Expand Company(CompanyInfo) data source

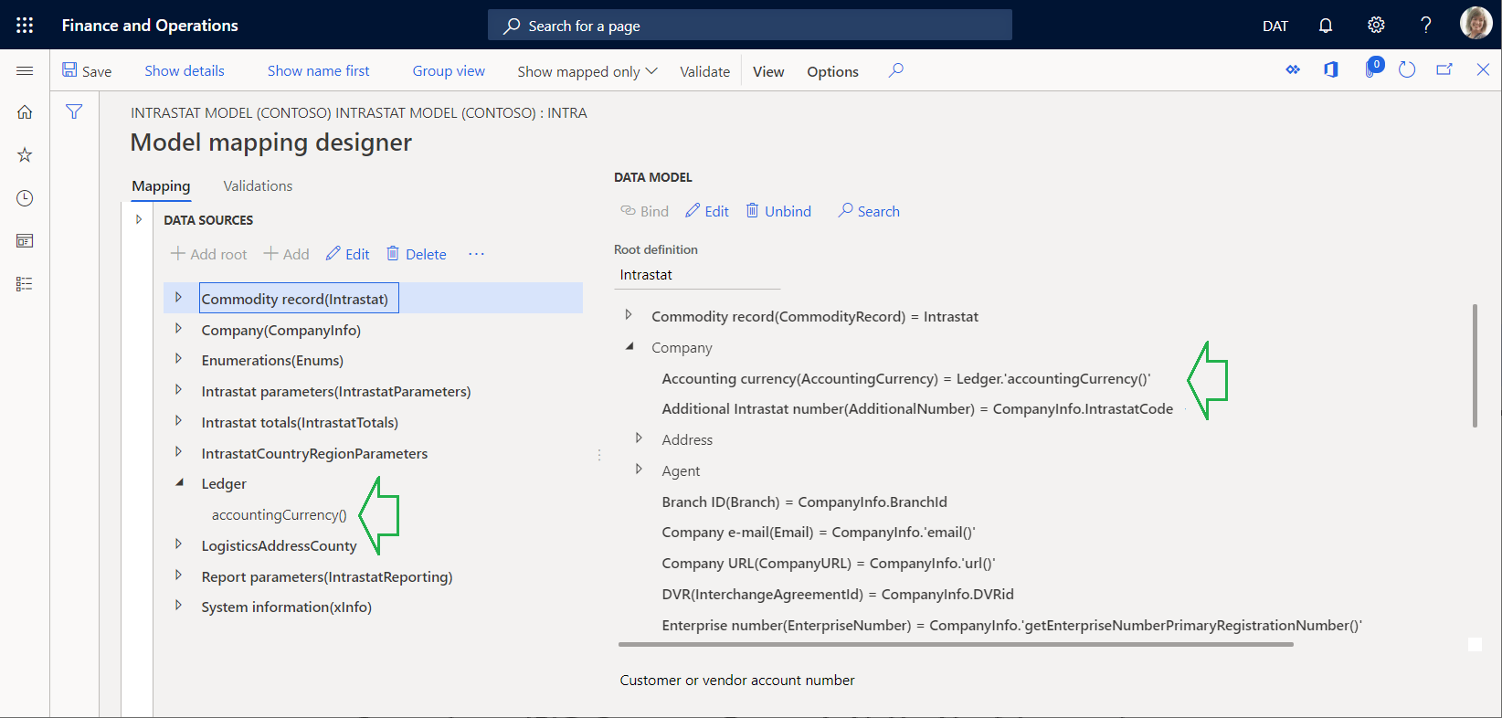point(178,329)
